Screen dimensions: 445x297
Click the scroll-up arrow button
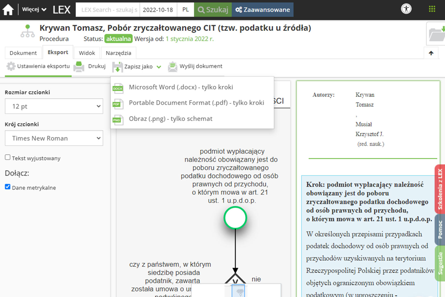pos(431,53)
